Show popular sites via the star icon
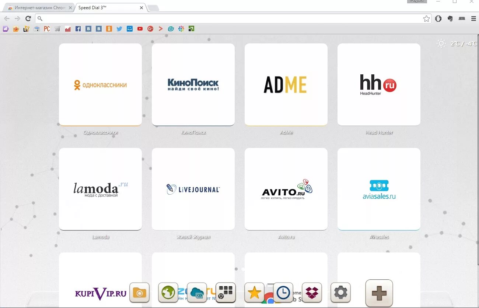This screenshot has width=479, height=308. 254,293
